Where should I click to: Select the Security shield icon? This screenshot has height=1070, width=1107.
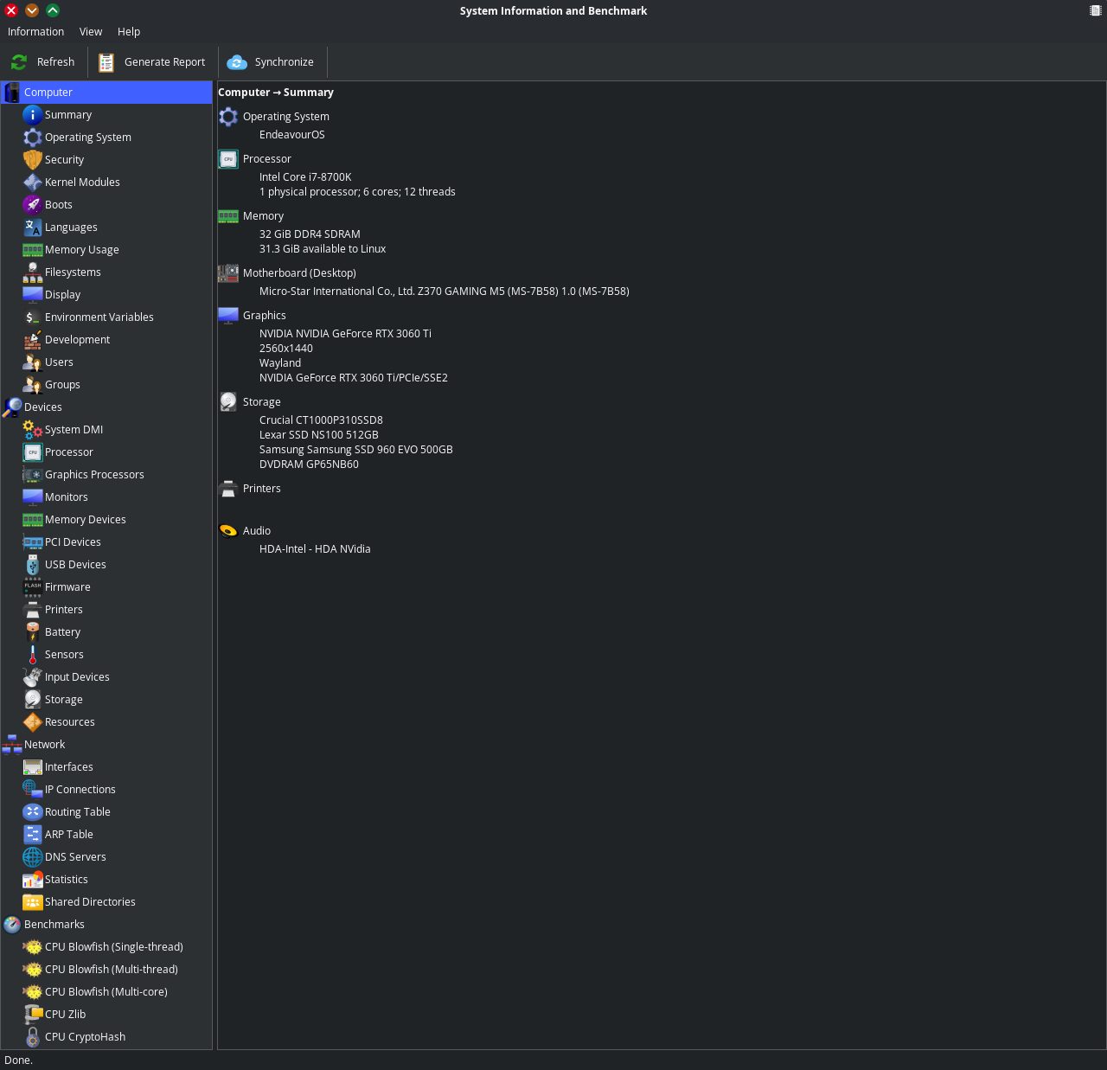point(33,160)
